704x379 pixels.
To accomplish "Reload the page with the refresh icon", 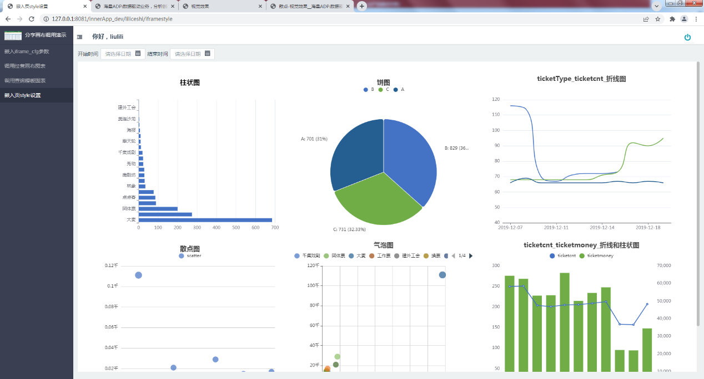I will point(31,19).
